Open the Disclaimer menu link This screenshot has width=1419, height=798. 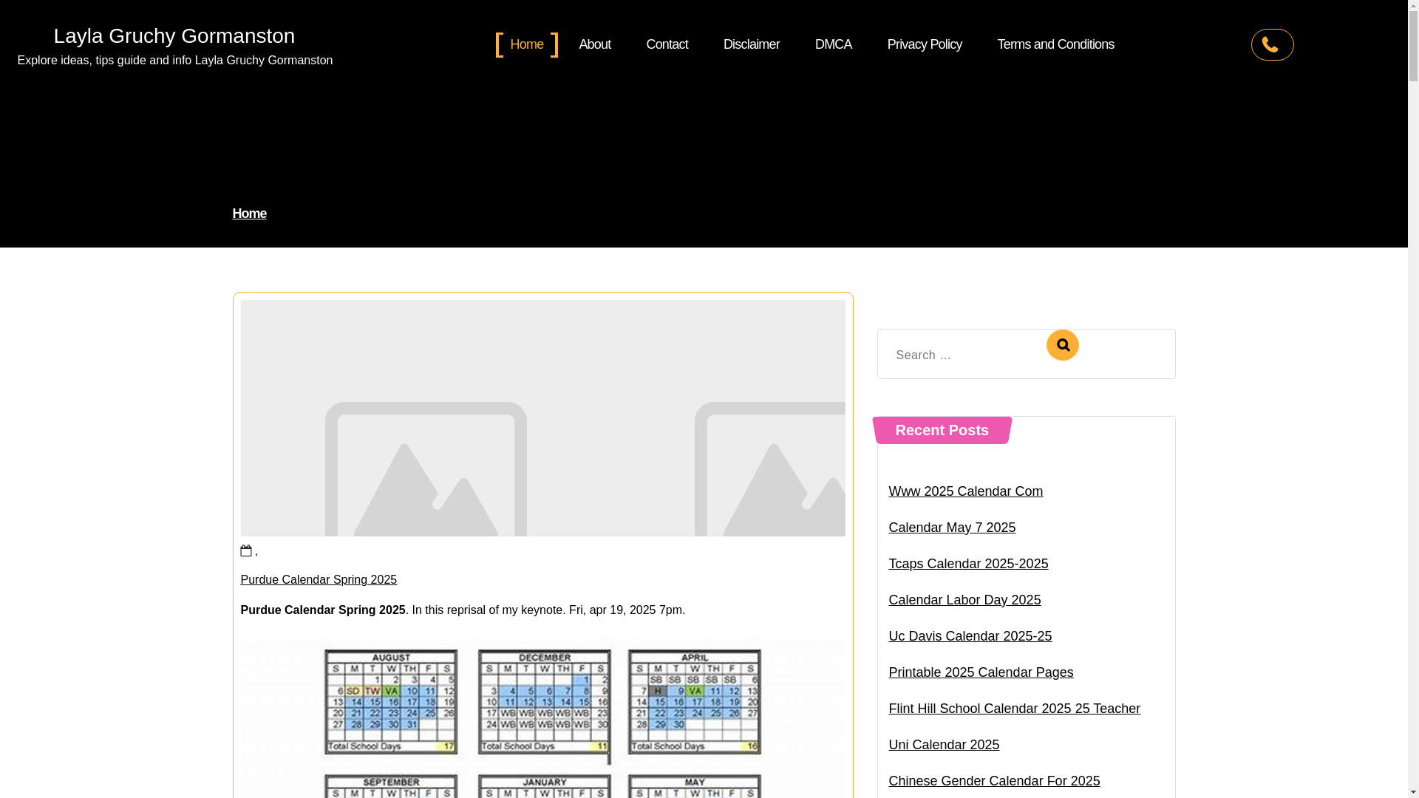point(752,44)
